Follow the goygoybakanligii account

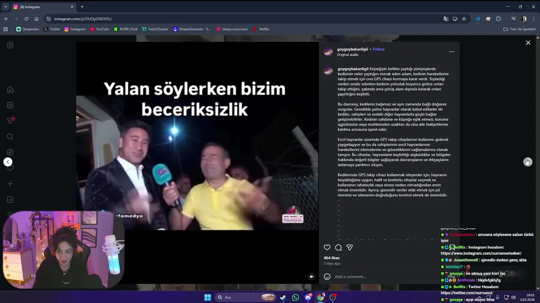tap(378, 49)
